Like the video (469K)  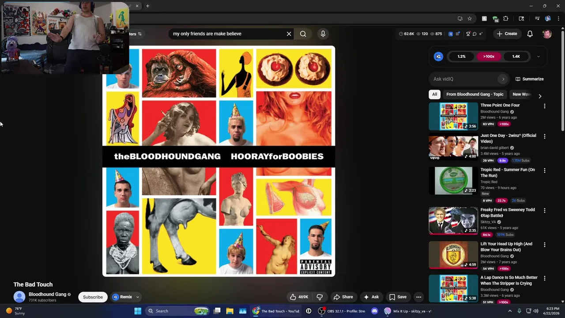(299, 297)
